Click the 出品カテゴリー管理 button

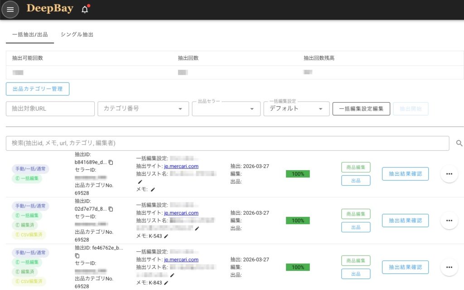tap(38, 89)
